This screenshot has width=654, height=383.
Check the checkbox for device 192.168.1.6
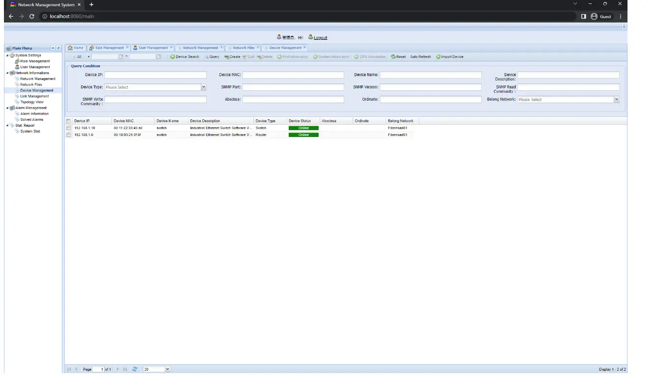[68, 135]
